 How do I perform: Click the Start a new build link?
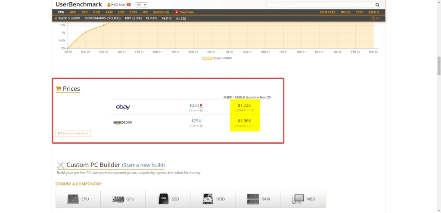[143, 165]
